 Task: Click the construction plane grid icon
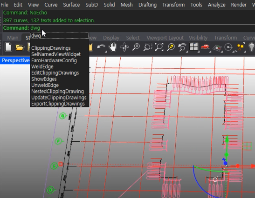[217, 48]
